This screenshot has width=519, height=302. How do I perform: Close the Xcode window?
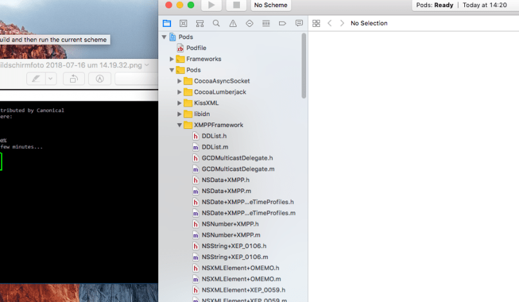click(168, 4)
